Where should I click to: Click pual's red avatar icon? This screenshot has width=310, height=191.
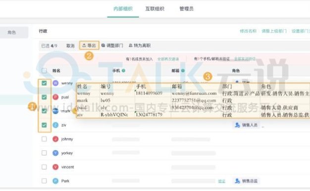tap(55, 97)
